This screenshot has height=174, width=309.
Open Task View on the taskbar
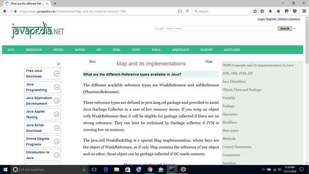pos(94,170)
